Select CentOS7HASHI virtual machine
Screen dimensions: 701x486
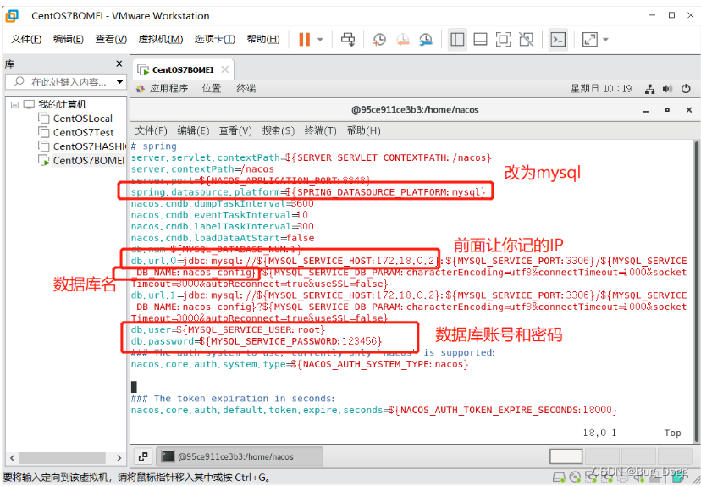[90, 146]
